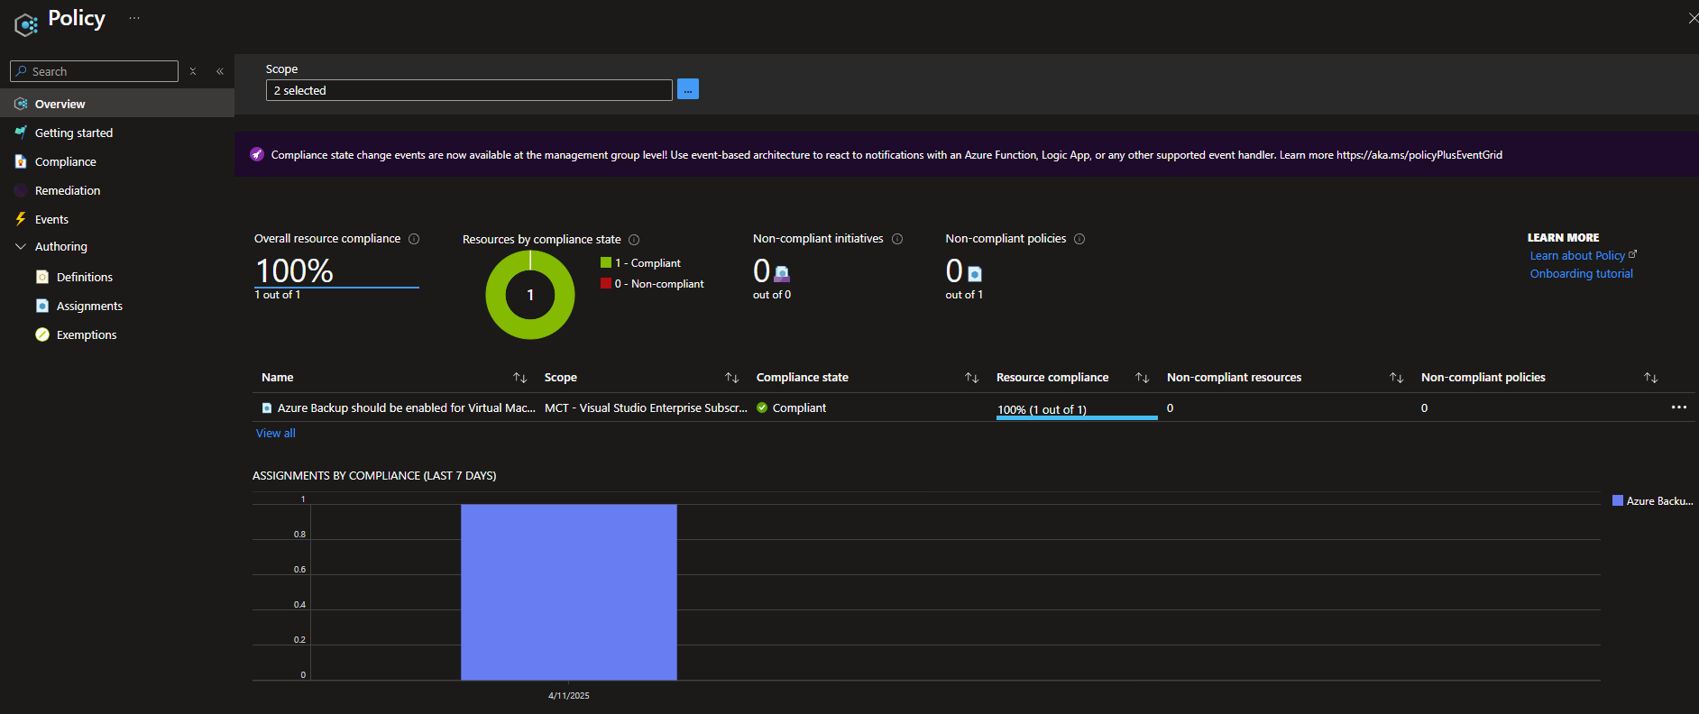1699x714 pixels.
Task: Collapse the sidebar with double-chevron icon
Action: tap(220, 71)
